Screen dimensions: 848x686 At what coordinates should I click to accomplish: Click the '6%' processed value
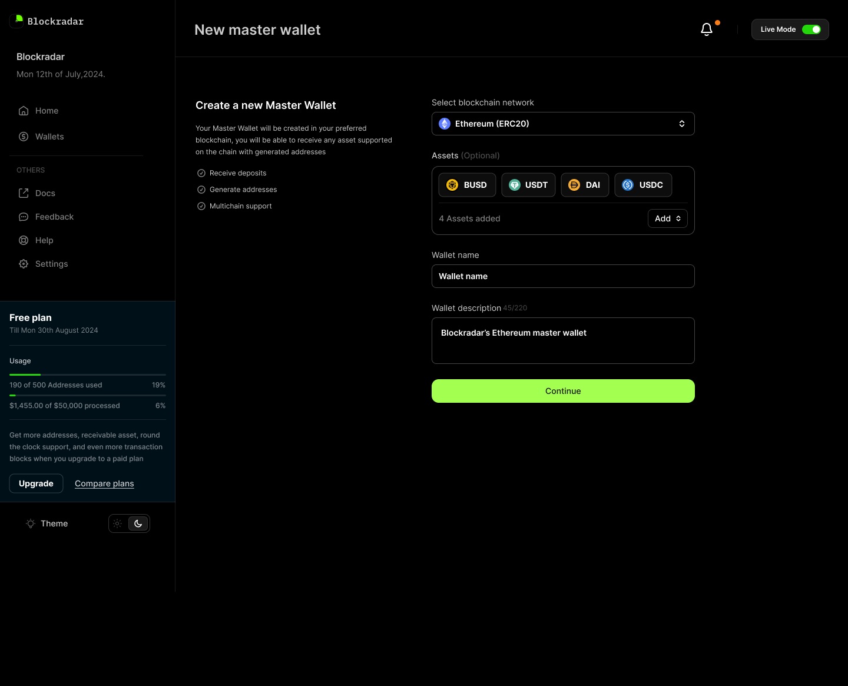click(160, 406)
